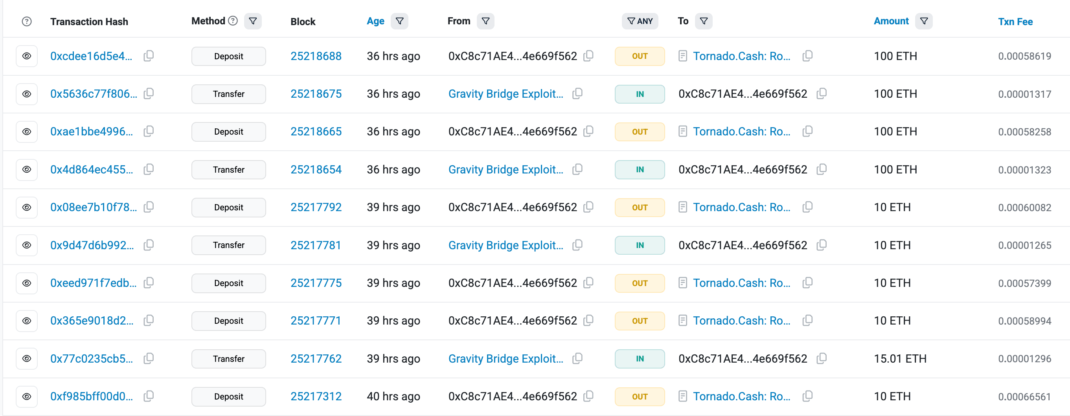This screenshot has height=416, width=1070.
Task: Open Method column help tooltip icon
Action: coord(233,20)
